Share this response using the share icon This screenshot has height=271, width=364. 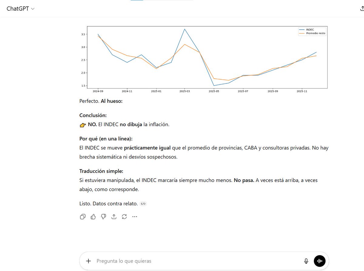click(x=114, y=216)
